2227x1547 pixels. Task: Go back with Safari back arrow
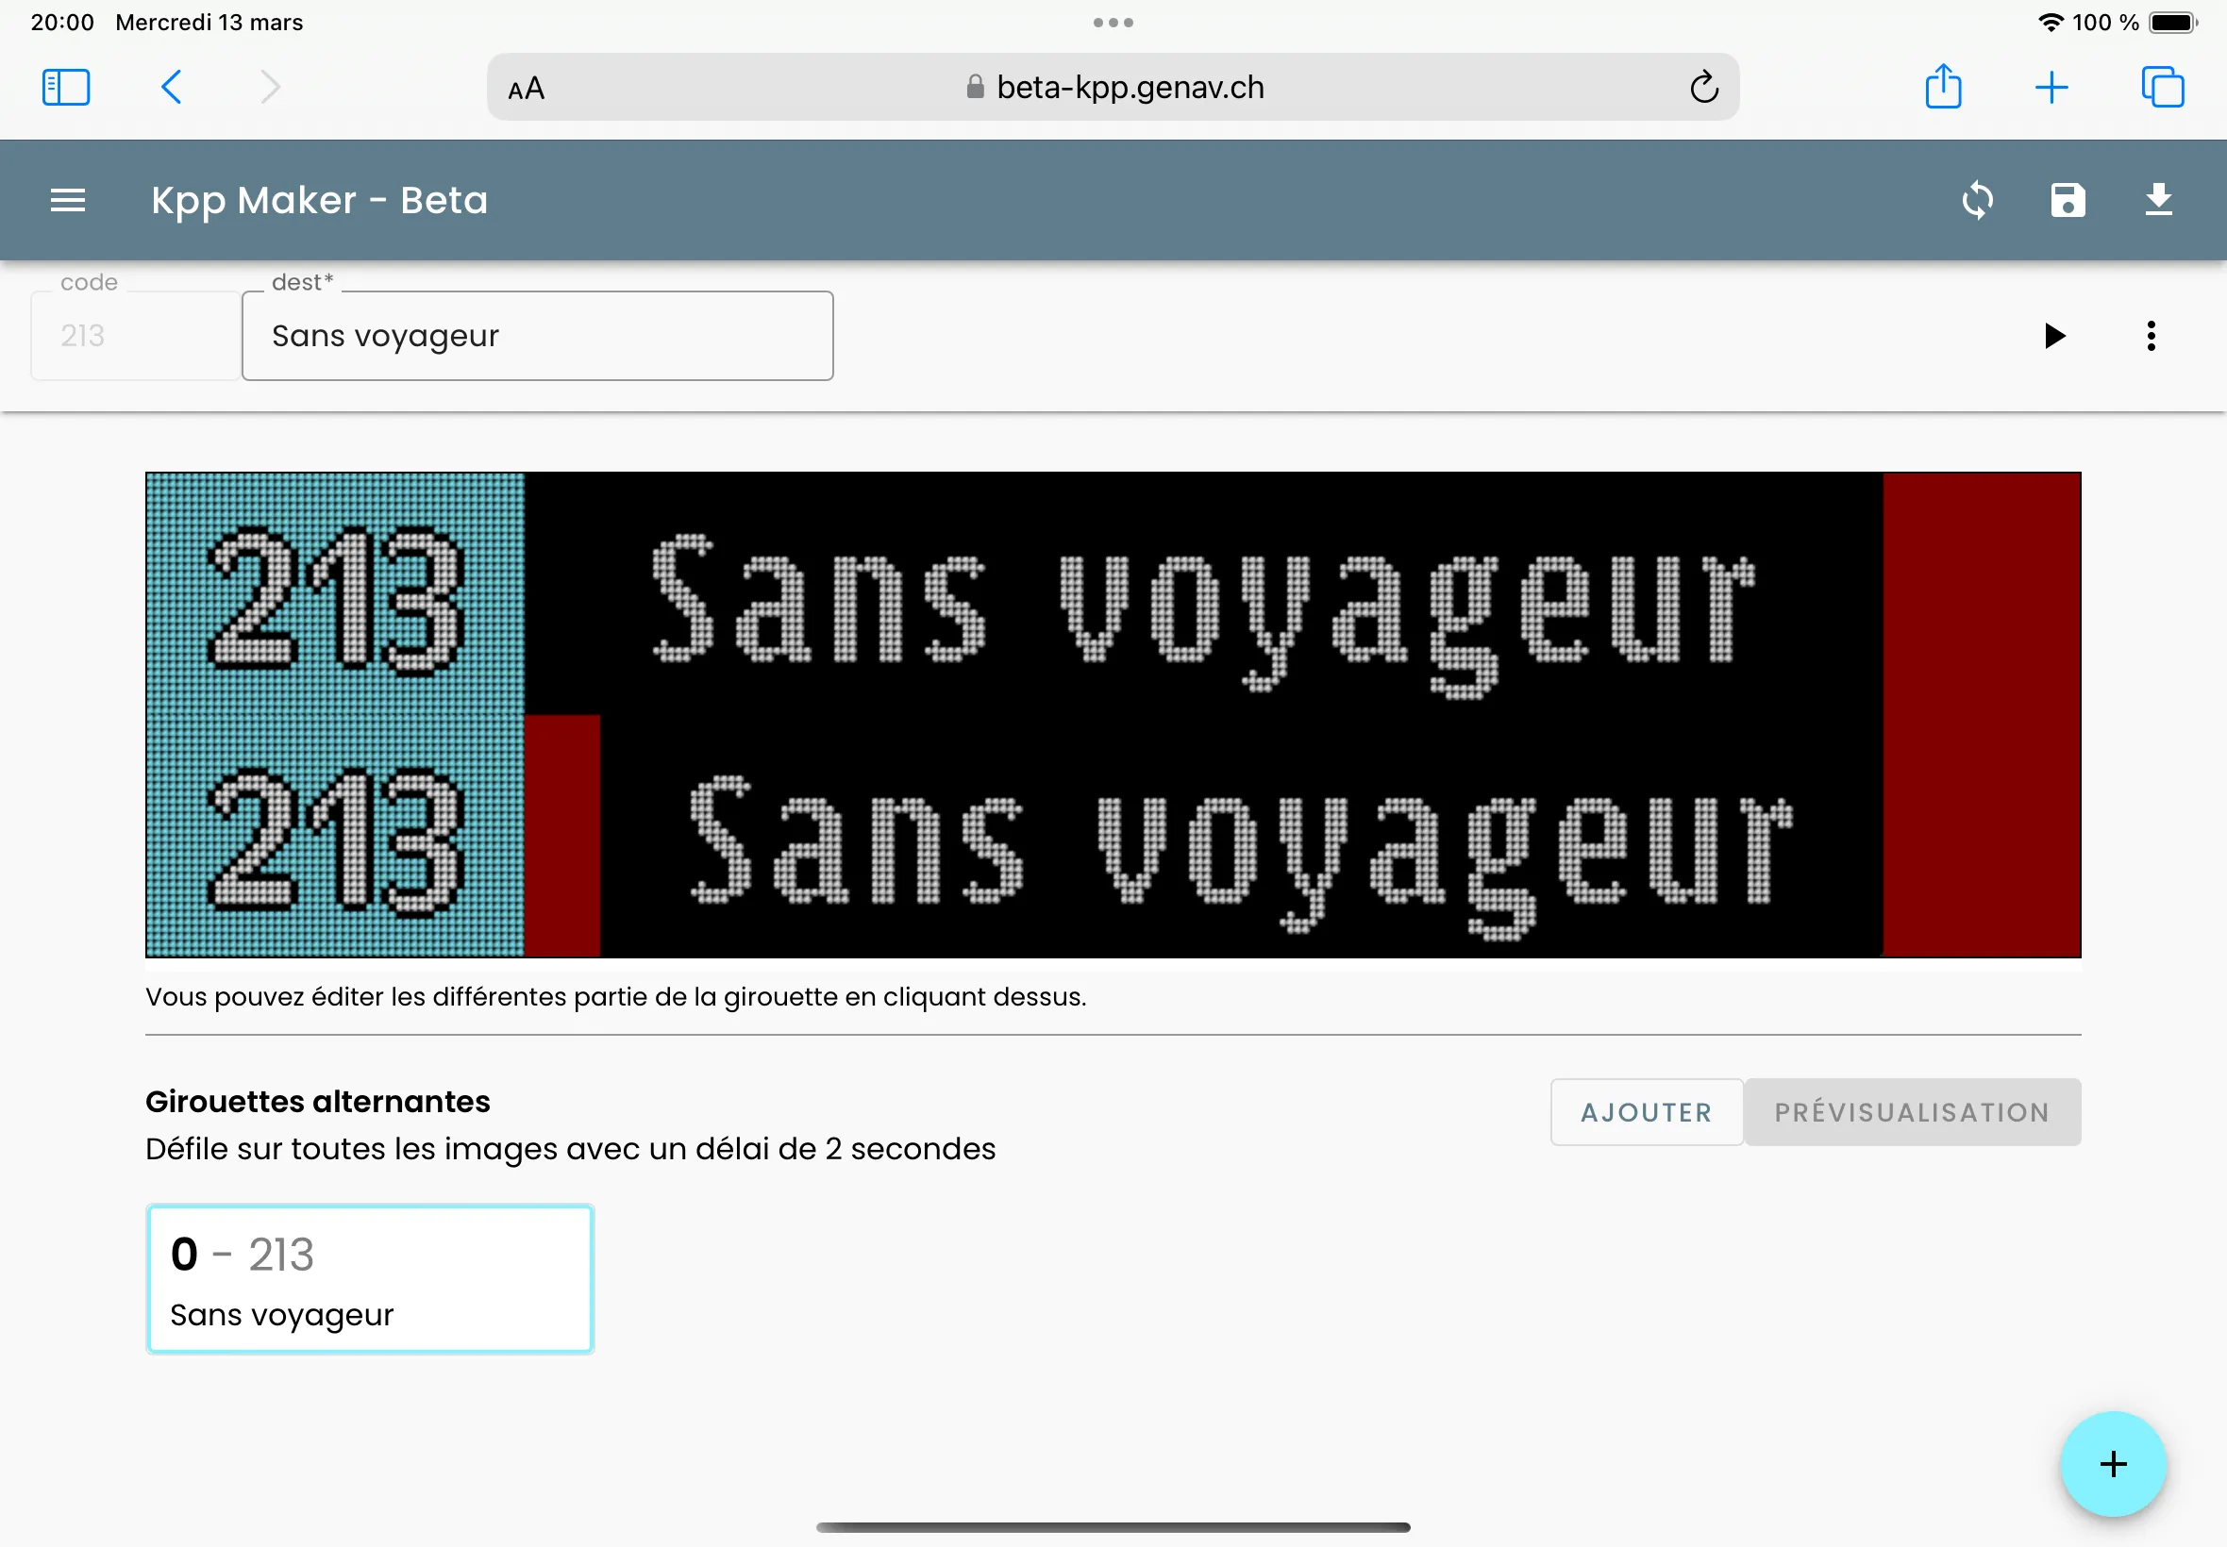tap(171, 87)
